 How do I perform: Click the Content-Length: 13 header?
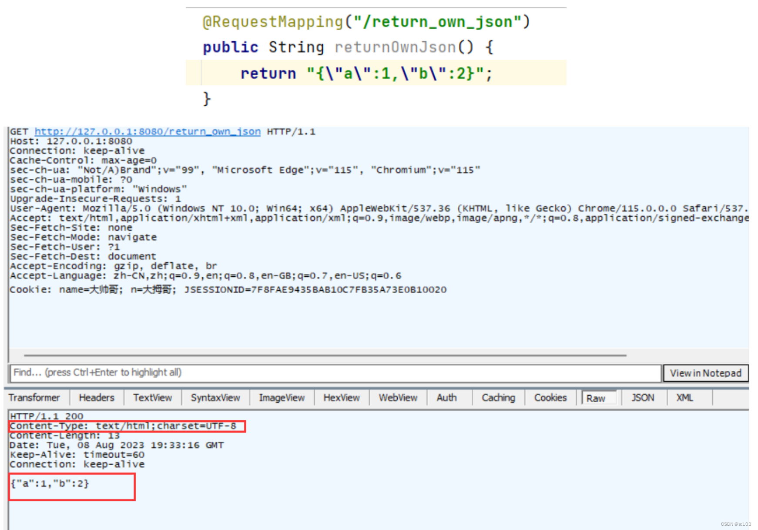pos(64,436)
